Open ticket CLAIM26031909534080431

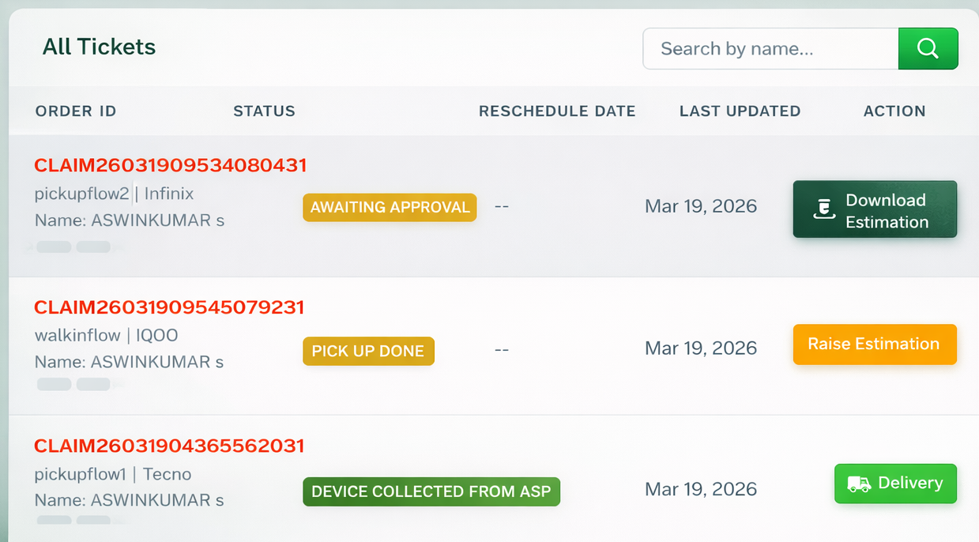click(x=171, y=166)
